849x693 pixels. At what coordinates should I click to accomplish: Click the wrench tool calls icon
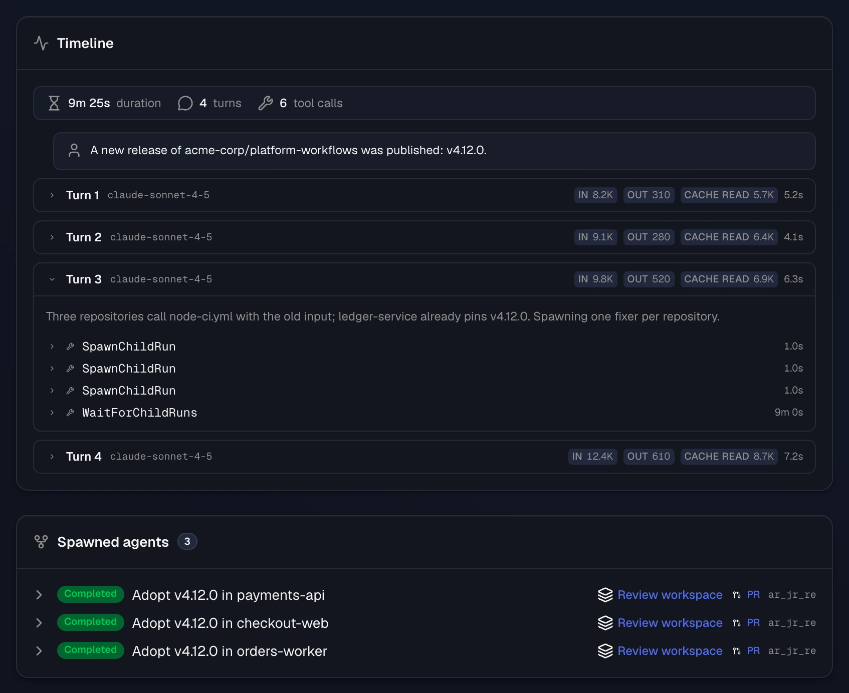coord(266,103)
